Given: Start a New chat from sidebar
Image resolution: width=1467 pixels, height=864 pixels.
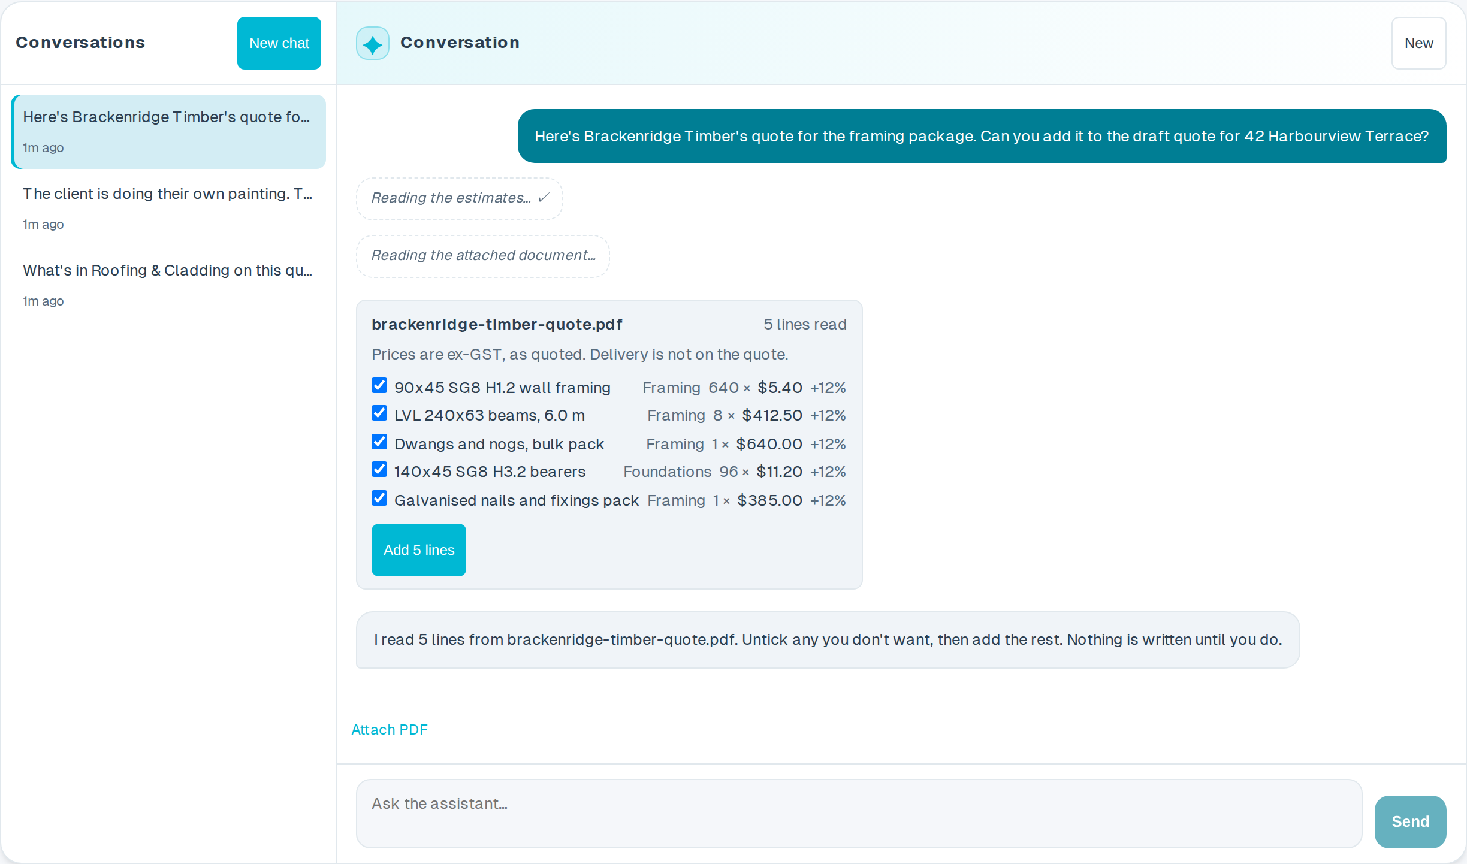Looking at the screenshot, I should tap(279, 43).
